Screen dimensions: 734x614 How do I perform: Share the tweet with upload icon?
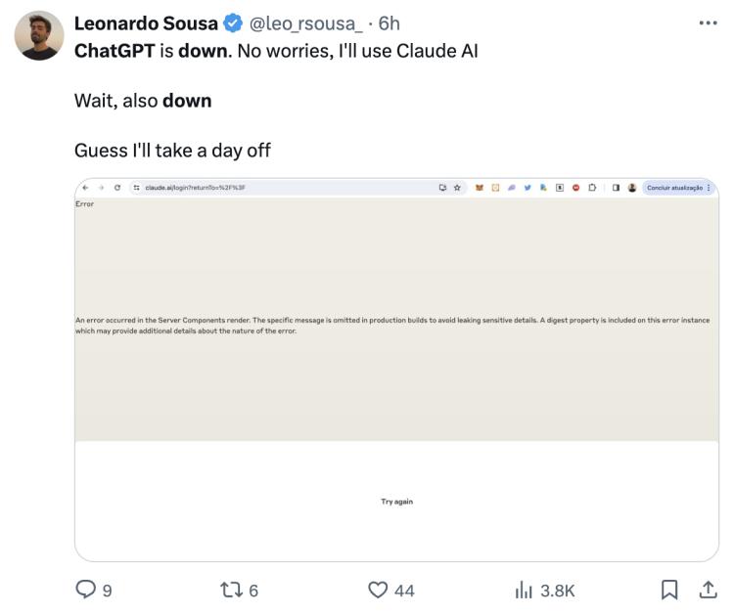click(707, 590)
